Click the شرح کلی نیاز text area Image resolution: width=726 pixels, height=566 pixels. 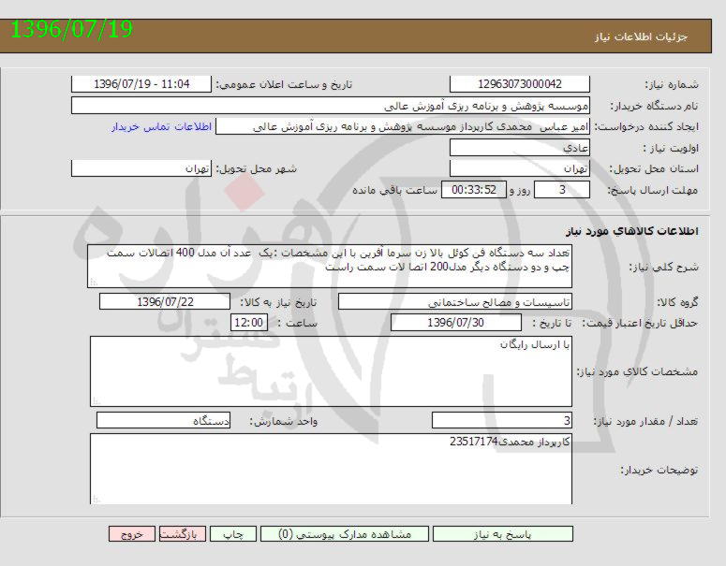(x=330, y=266)
